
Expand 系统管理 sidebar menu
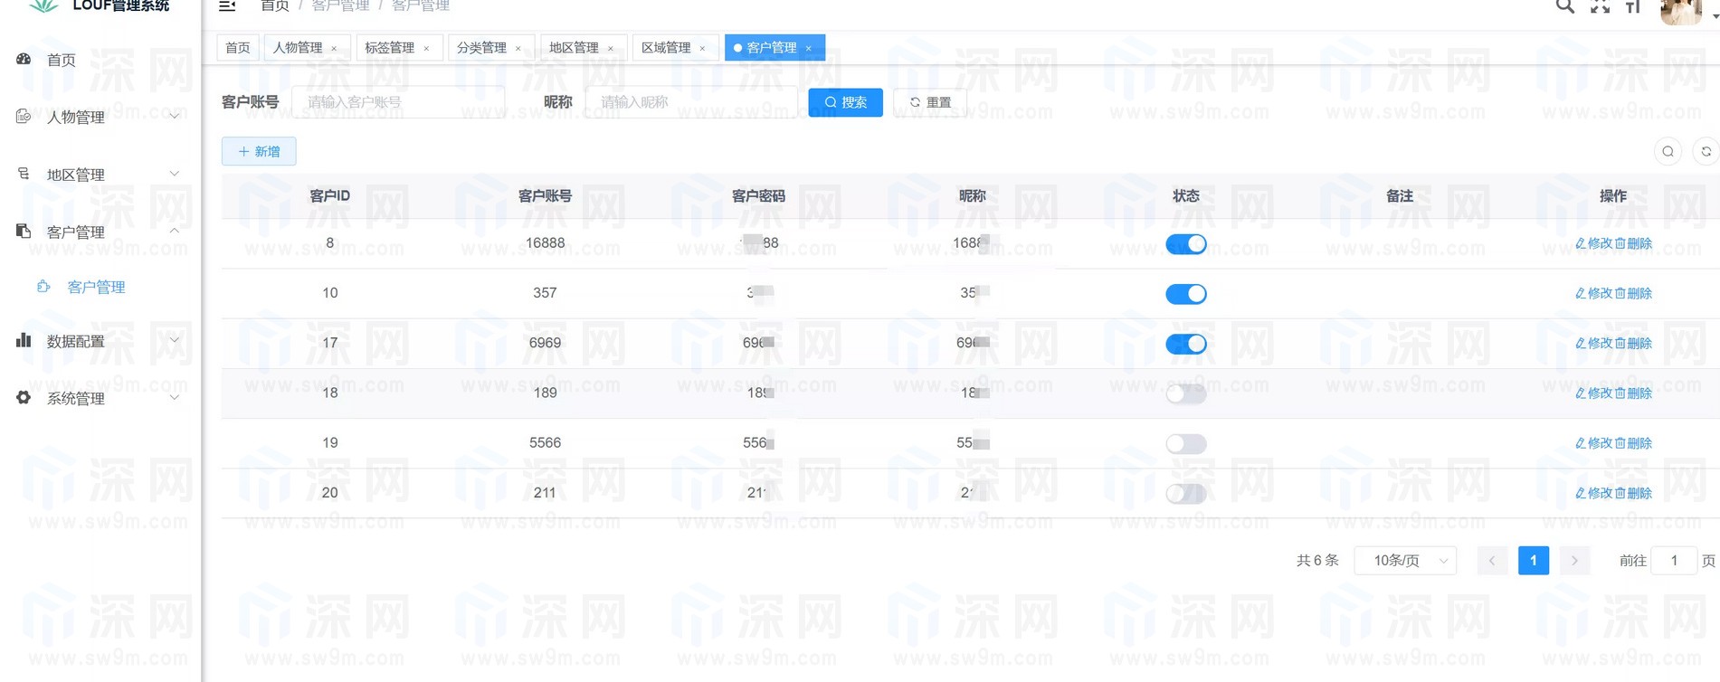(x=98, y=398)
